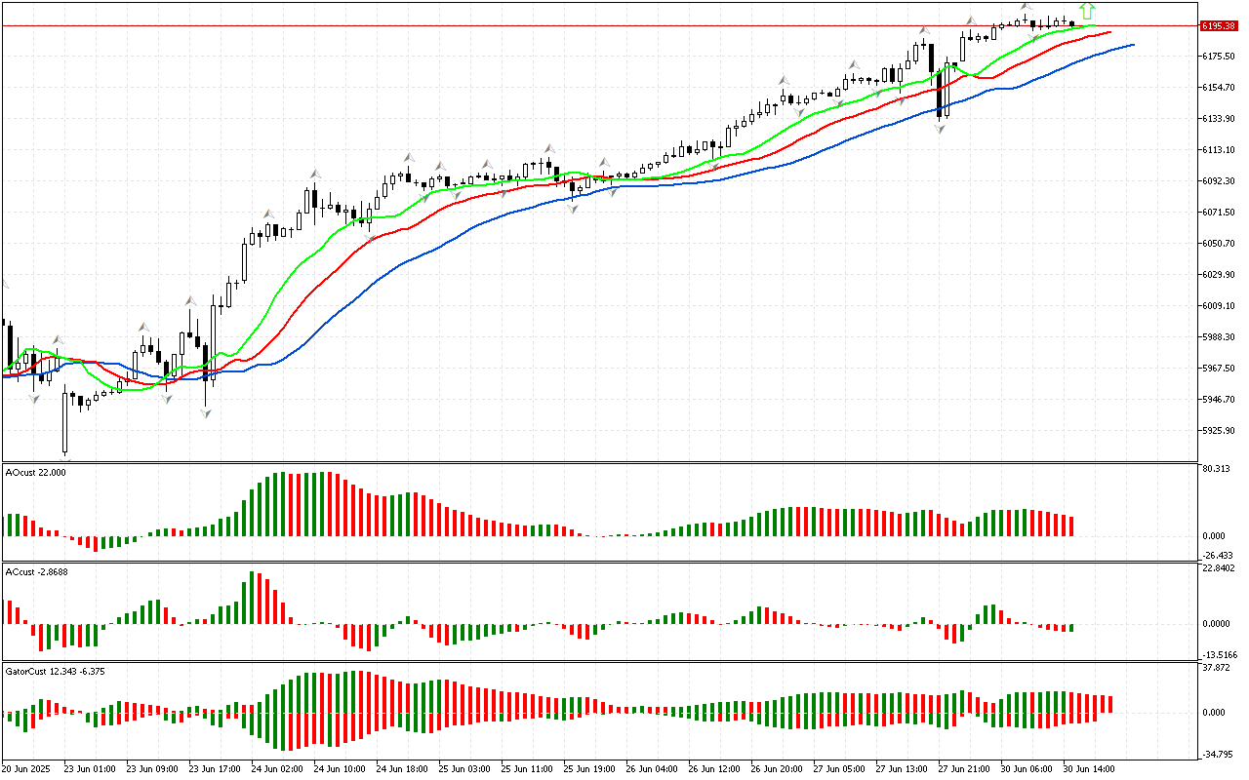Select the large black candle near 27 Jun 21:00
The image size is (1249, 780).
[939, 93]
